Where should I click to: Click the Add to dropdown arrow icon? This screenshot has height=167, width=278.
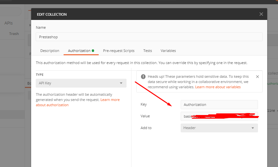click(x=252, y=128)
